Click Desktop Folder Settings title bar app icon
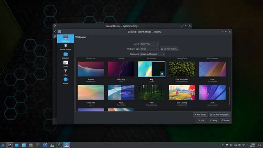This screenshot has width=263, height=148. click(x=60, y=32)
